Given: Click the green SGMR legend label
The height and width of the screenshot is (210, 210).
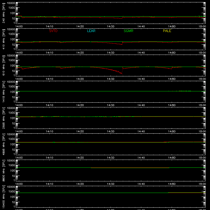Looking at the screenshot, I should pyautogui.click(x=128, y=31).
